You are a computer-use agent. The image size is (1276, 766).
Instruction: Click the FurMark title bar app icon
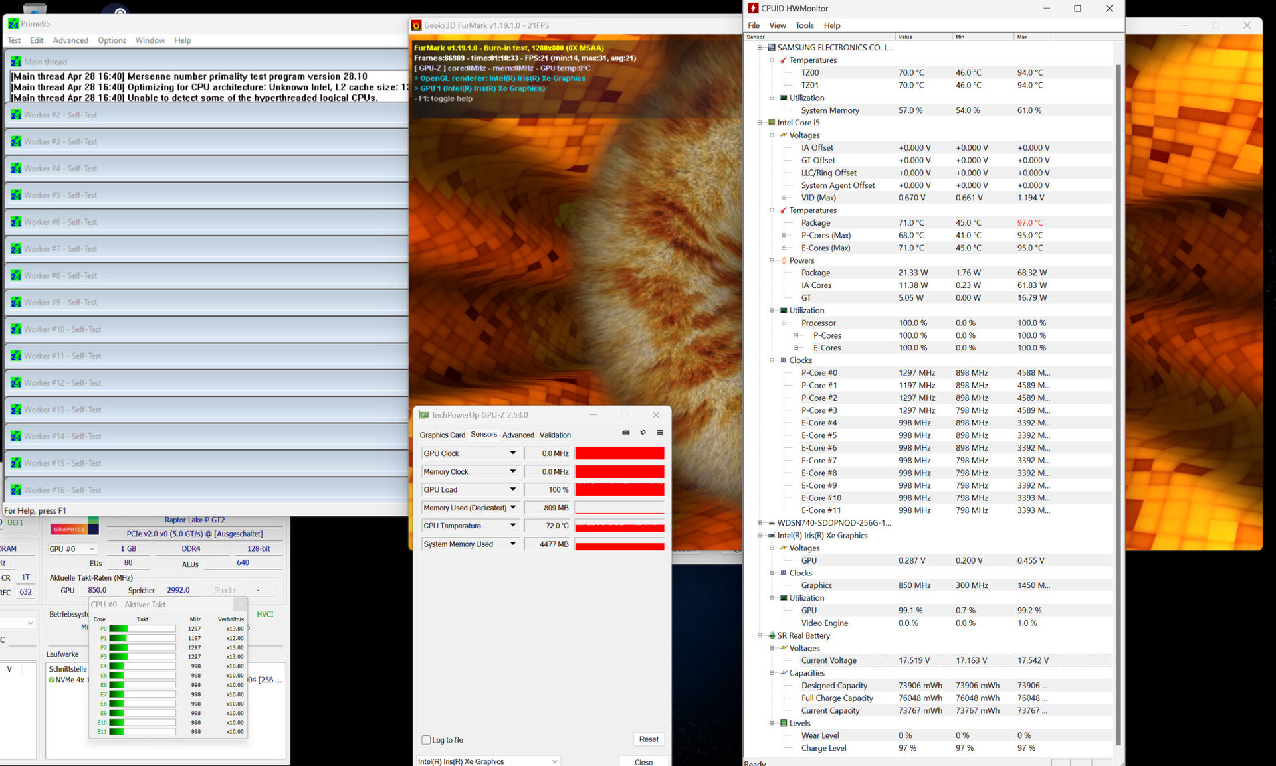pos(417,25)
